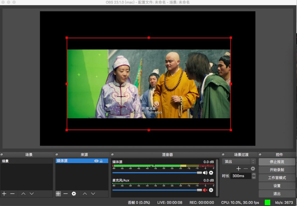Click 退出 to exit OBS

pos(277,194)
